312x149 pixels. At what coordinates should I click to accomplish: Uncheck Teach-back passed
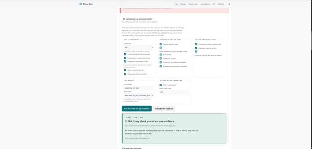(x=161, y=85)
